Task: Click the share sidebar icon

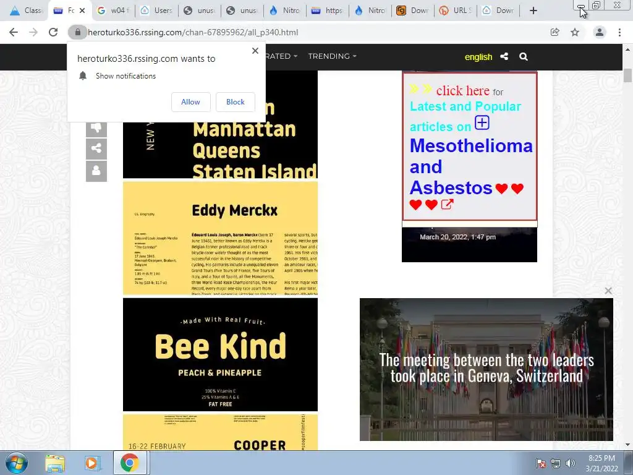Action: tap(96, 148)
